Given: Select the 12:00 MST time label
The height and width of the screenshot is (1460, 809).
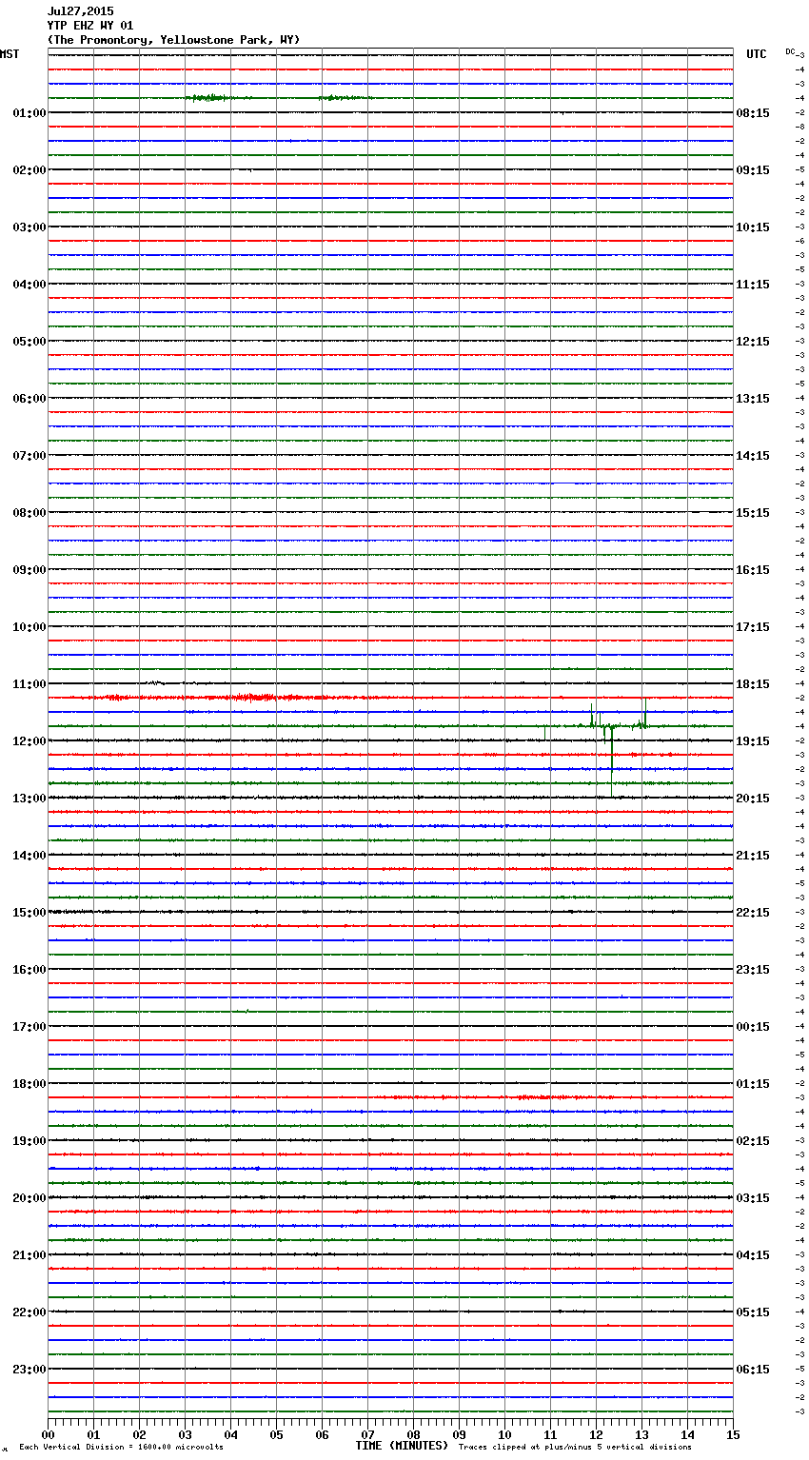Looking at the screenshot, I should pyautogui.click(x=30, y=741).
